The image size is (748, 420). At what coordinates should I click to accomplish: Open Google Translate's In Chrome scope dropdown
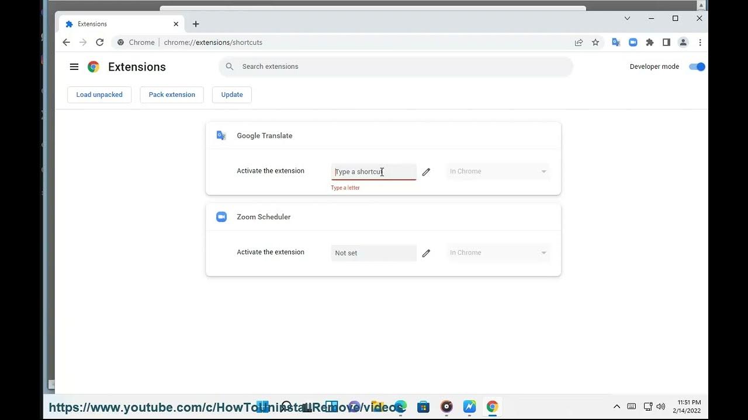[498, 171]
